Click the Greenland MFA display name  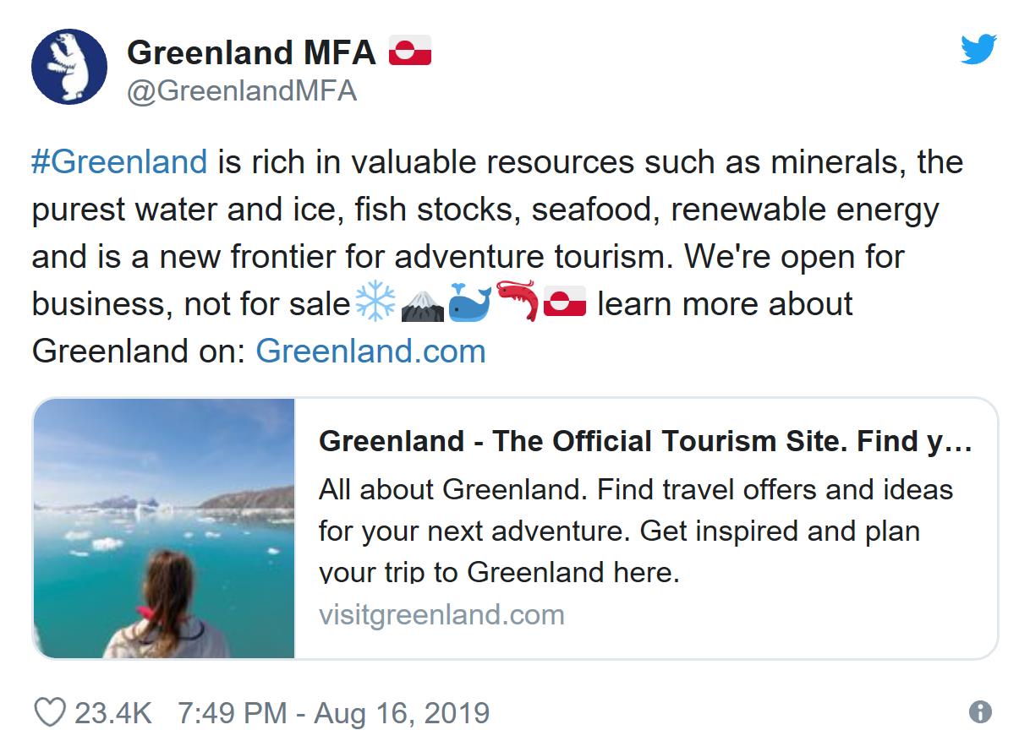(x=251, y=52)
